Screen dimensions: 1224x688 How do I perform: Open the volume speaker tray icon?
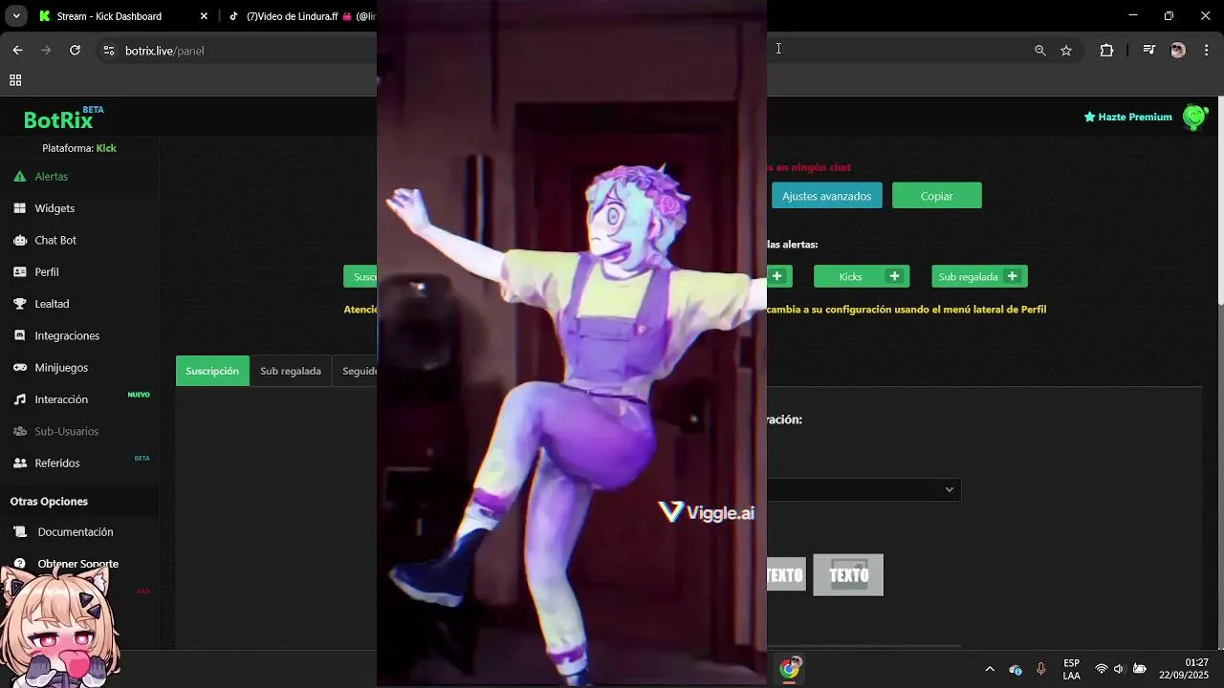coord(1119,669)
